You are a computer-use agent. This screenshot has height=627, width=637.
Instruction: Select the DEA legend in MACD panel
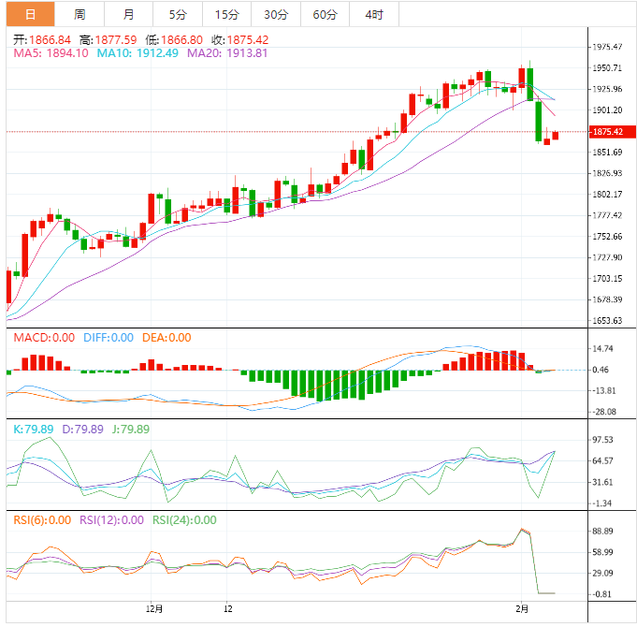166,338
